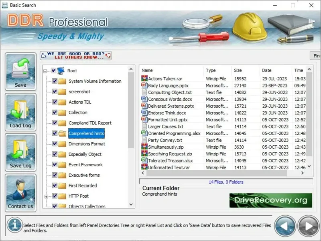This screenshot has width=321, height=241.
Task: Click file list scroll right arrow
Action: point(303,173)
